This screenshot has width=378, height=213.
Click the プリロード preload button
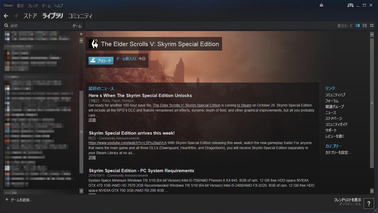(x=101, y=61)
